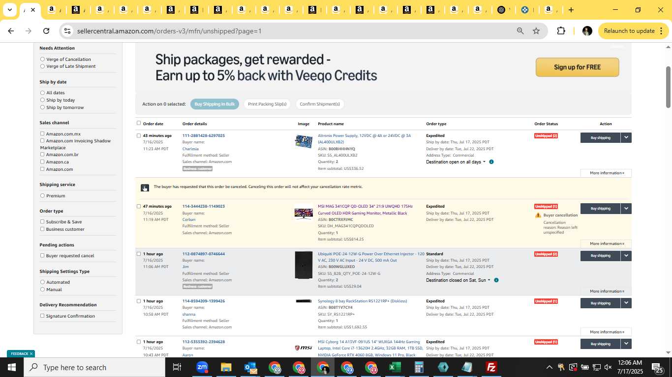Click Buy shipping for Altronix order
Screen dimensions: 672x377
pyautogui.click(x=600, y=137)
